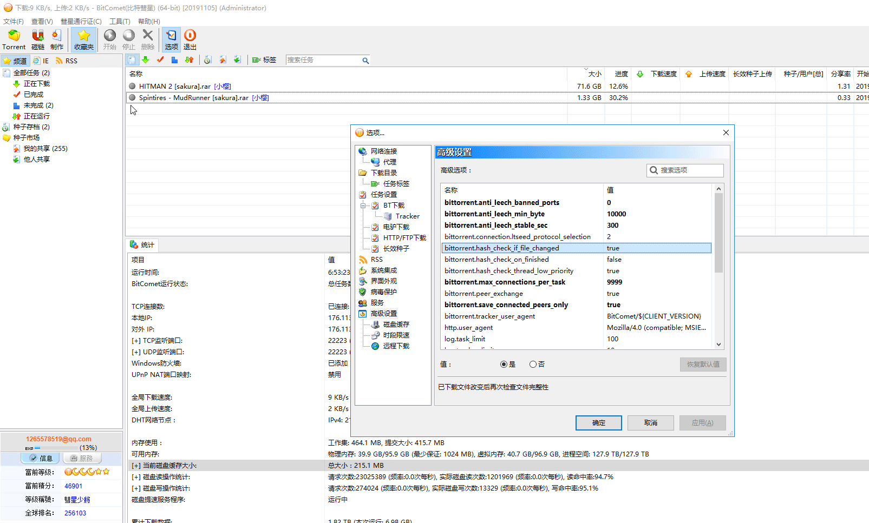The height and width of the screenshot is (523, 869).
Task: Select the blue unfinished tasks filter icon
Action: [x=174, y=60]
